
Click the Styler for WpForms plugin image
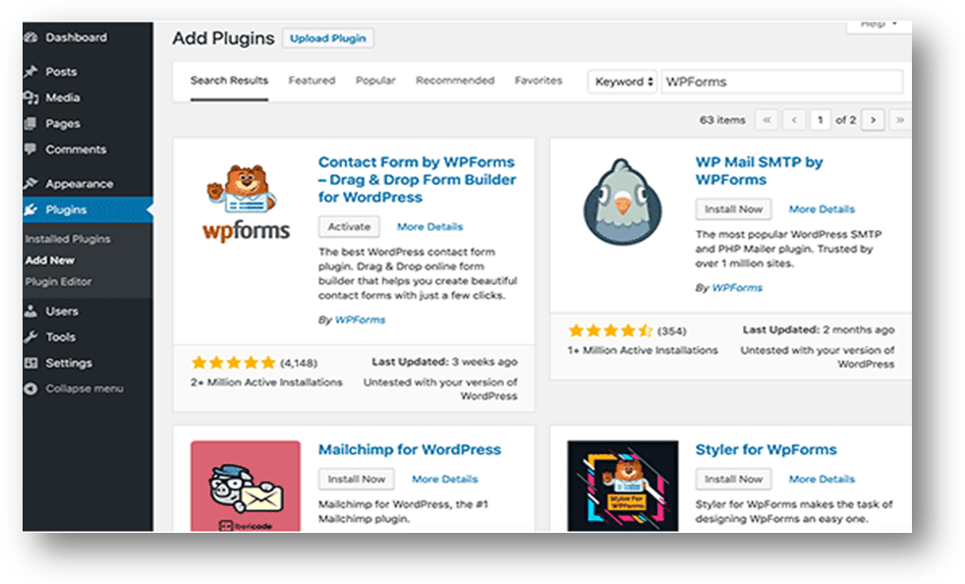point(623,486)
